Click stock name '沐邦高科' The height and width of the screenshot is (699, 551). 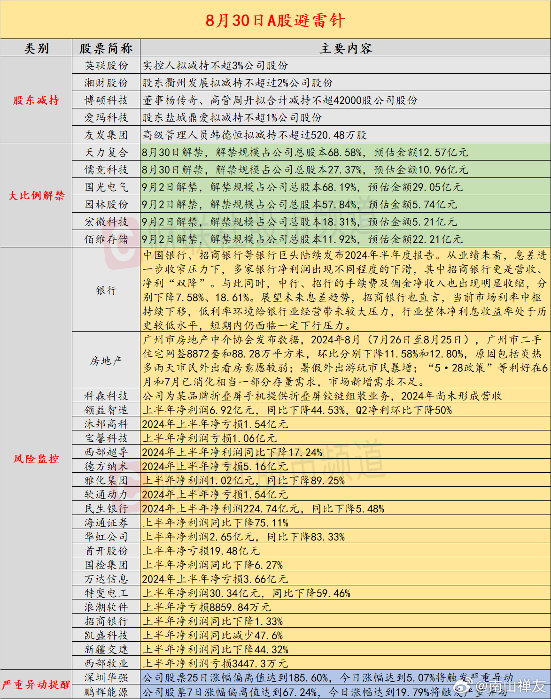tap(106, 424)
